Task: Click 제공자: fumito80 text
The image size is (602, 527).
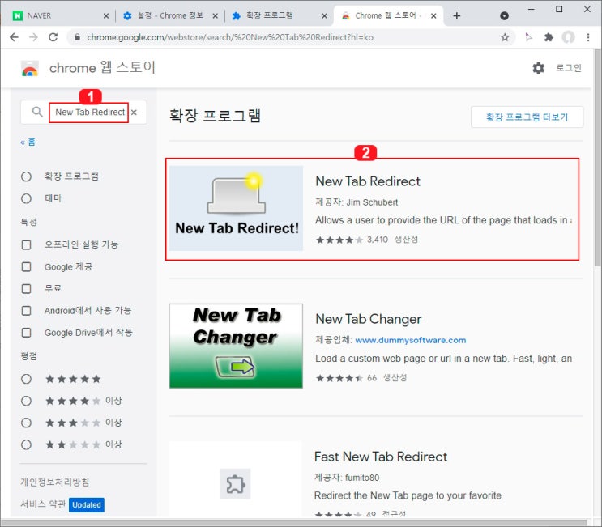Action: coord(347,478)
